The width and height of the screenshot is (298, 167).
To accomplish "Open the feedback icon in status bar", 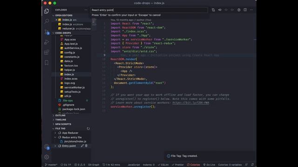I will pos(246,165).
